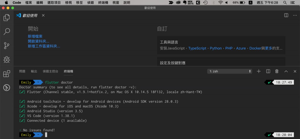Click the "VS Code (version 1.38.1)" line
The width and height of the screenshot is (300, 139).
pyautogui.click(x=51, y=116)
